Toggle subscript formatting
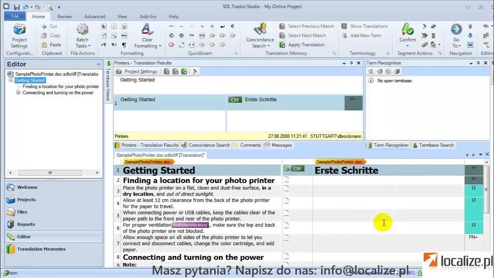Viewport: 494px width, 278px height. [x=114, y=36]
